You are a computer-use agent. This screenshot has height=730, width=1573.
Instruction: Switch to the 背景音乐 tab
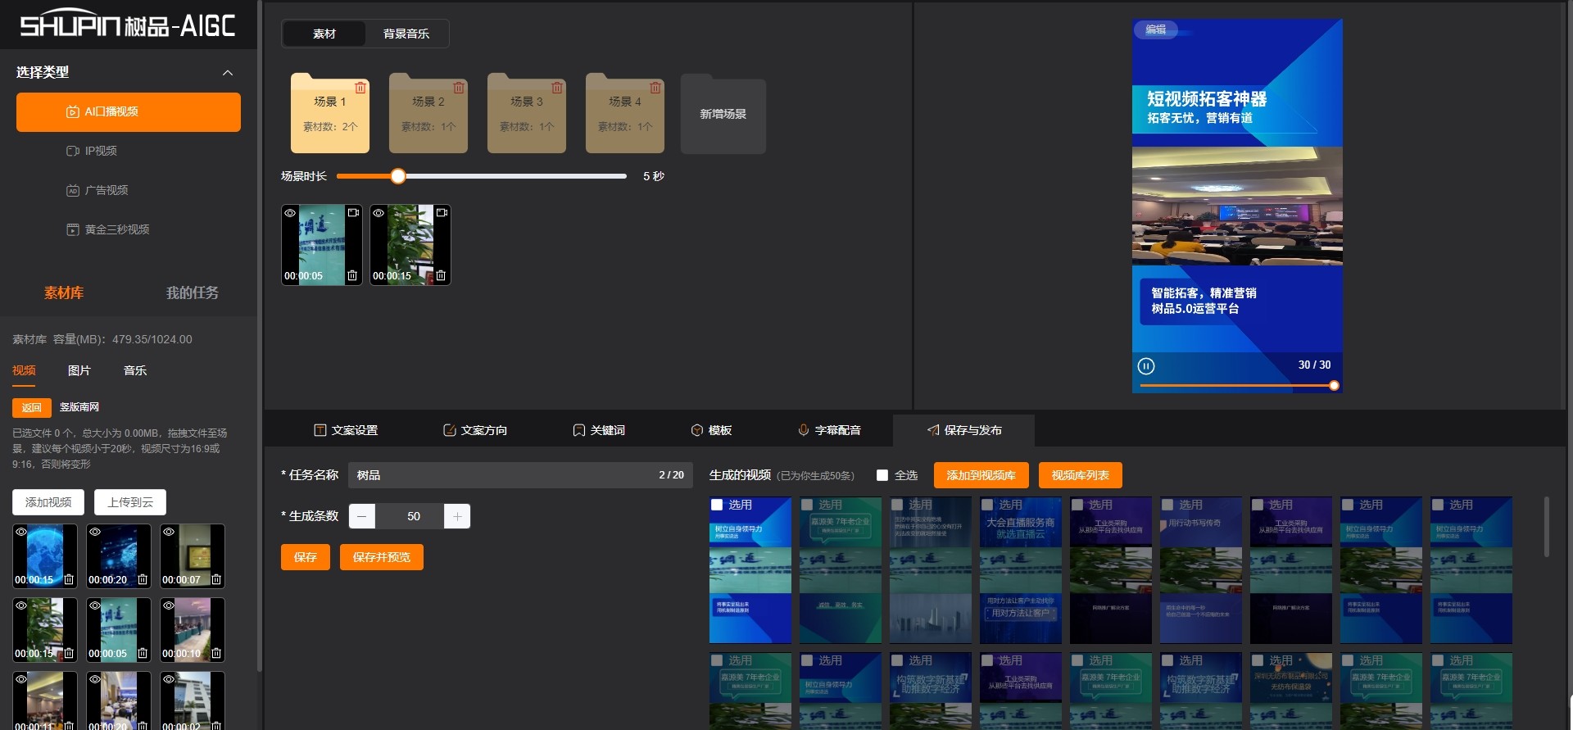coord(406,34)
